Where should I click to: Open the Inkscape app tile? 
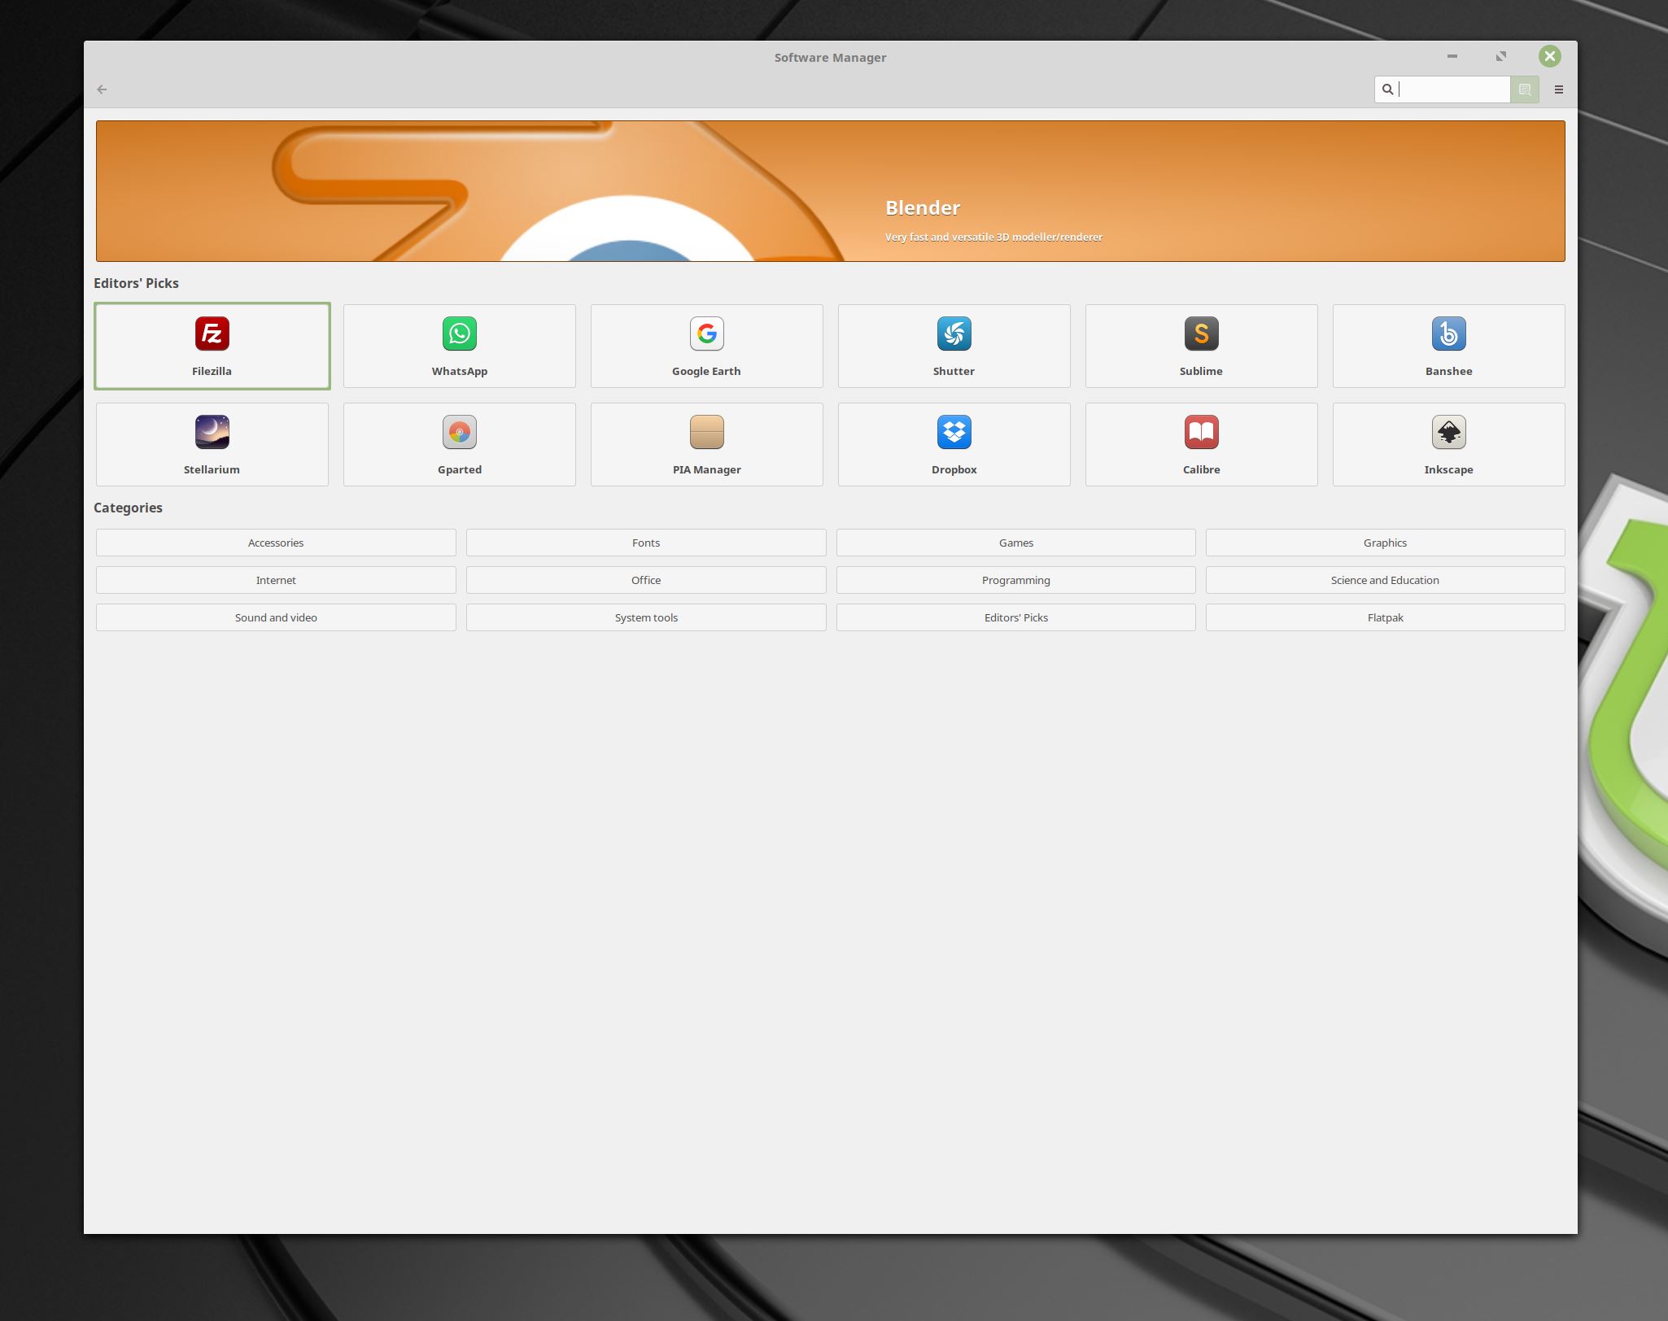pyautogui.click(x=1448, y=445)
